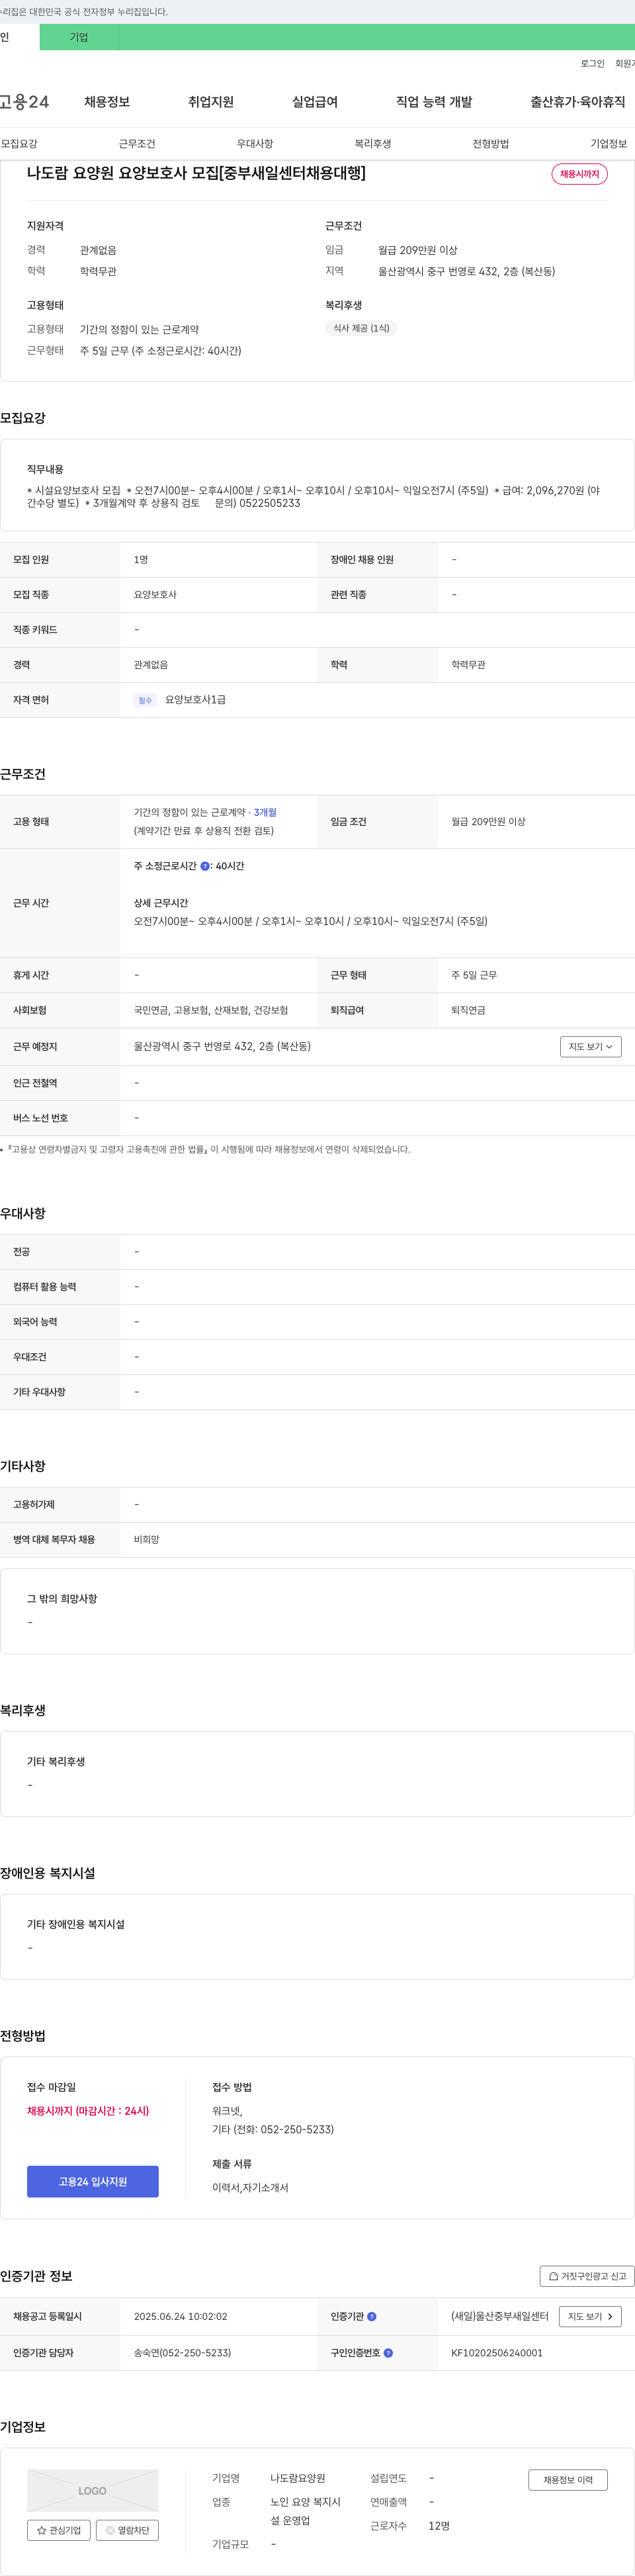Click the 월급 209만원 이상 wage in 근무조건 table

click(x=488, y=822)
